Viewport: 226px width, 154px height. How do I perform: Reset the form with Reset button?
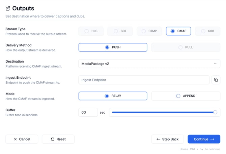pyautogui.click(x=58, y=139)
